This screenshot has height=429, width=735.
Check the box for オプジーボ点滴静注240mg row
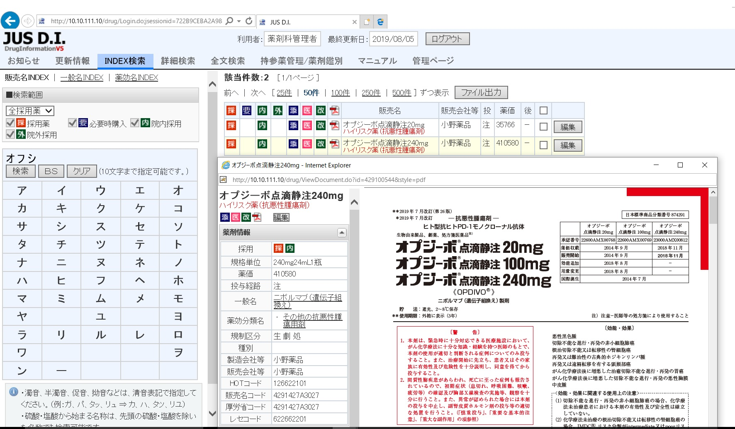pos(543,145)
